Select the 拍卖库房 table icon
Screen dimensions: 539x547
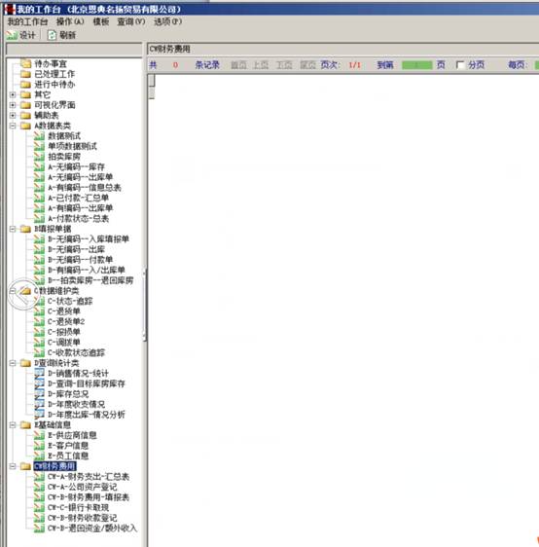(x=39, y=157)
